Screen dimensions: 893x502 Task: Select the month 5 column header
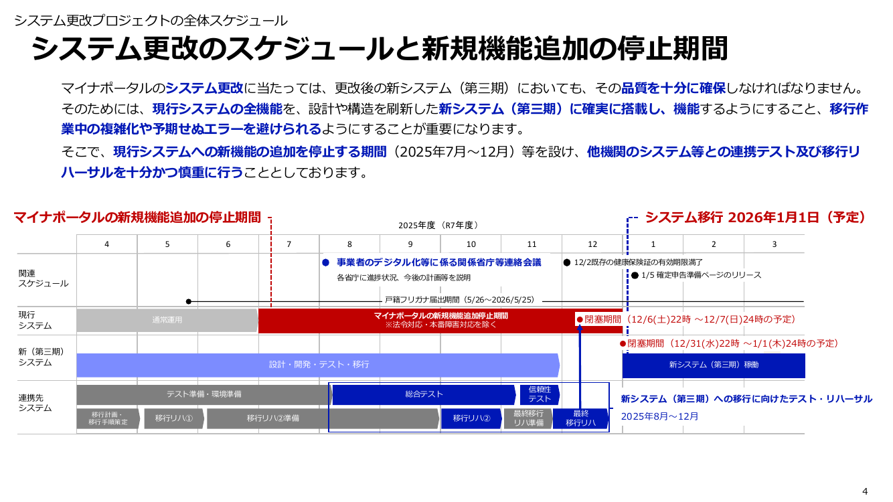[x=167, y=244]
